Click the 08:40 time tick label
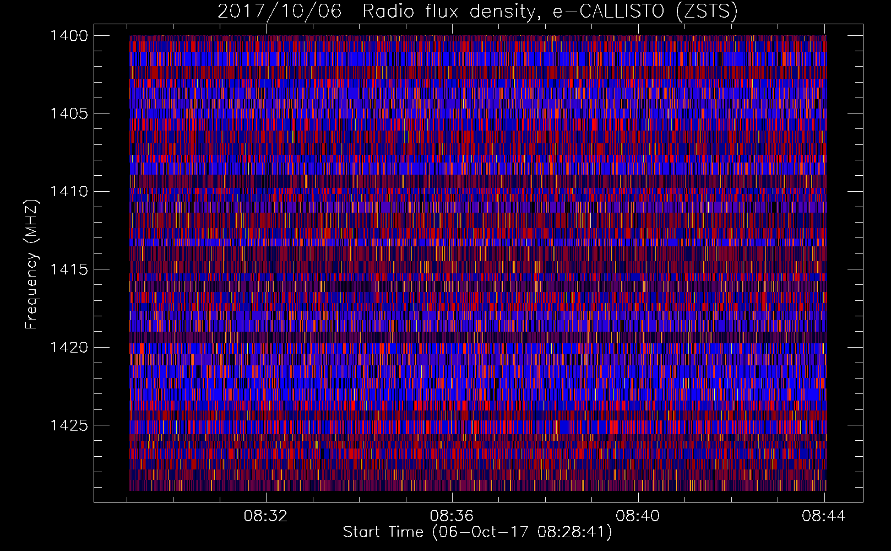Viewport: 891px width, 551px height. [x=638, y=516]
